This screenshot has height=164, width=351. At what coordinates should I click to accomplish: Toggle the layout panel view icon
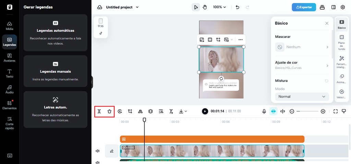click(333, 7)
